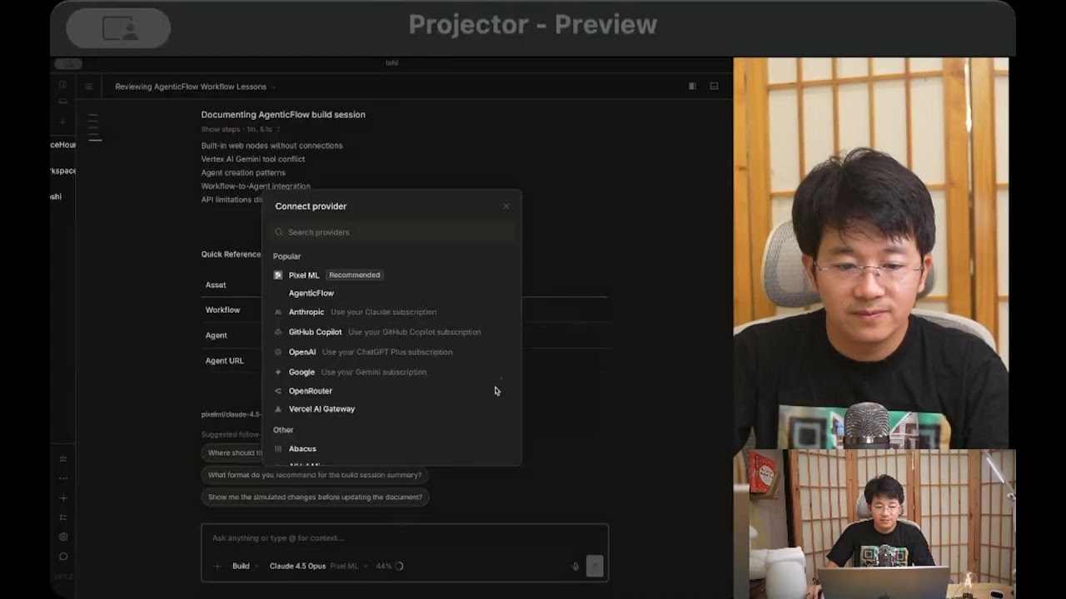Open the list icon in left sidebar

click(x=63, y=517)
